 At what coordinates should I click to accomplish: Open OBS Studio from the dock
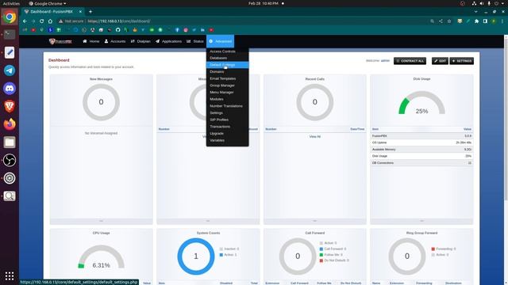point(10,160)
